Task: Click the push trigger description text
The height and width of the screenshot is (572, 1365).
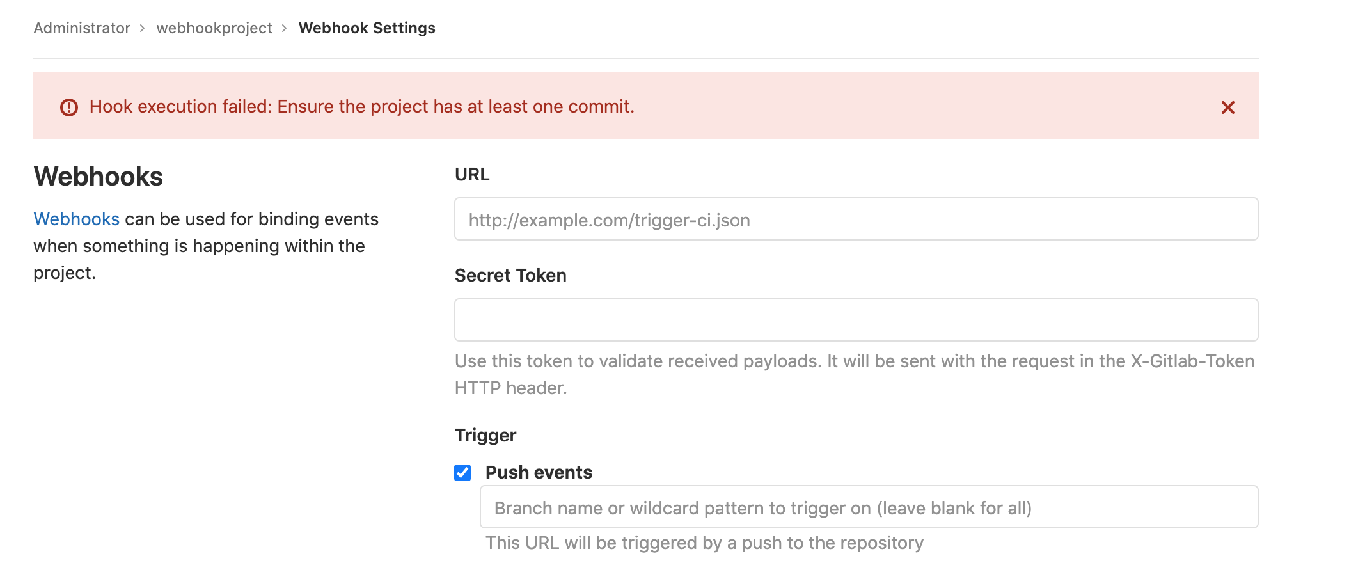Action: [x=704, y=543]
